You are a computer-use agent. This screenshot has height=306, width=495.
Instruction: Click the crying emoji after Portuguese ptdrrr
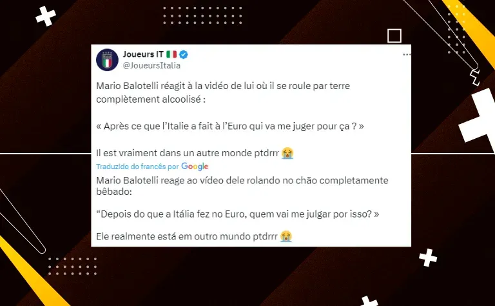click(x=286, y=236)
